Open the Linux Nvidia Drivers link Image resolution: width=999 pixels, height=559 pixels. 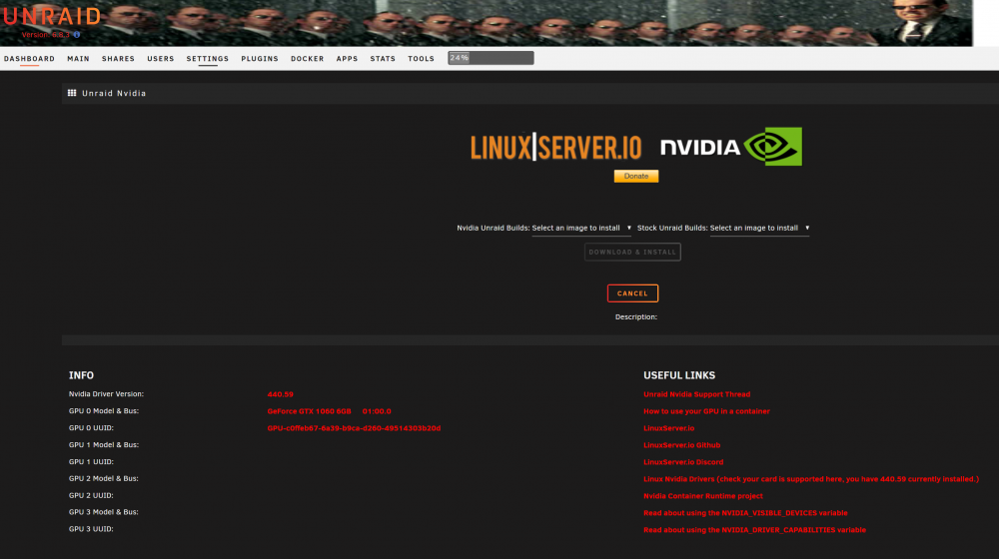pyautogui.click(x=811, y=479)
